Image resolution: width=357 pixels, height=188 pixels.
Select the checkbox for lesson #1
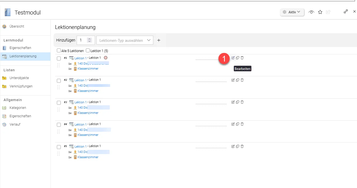[x=59, y=58]
